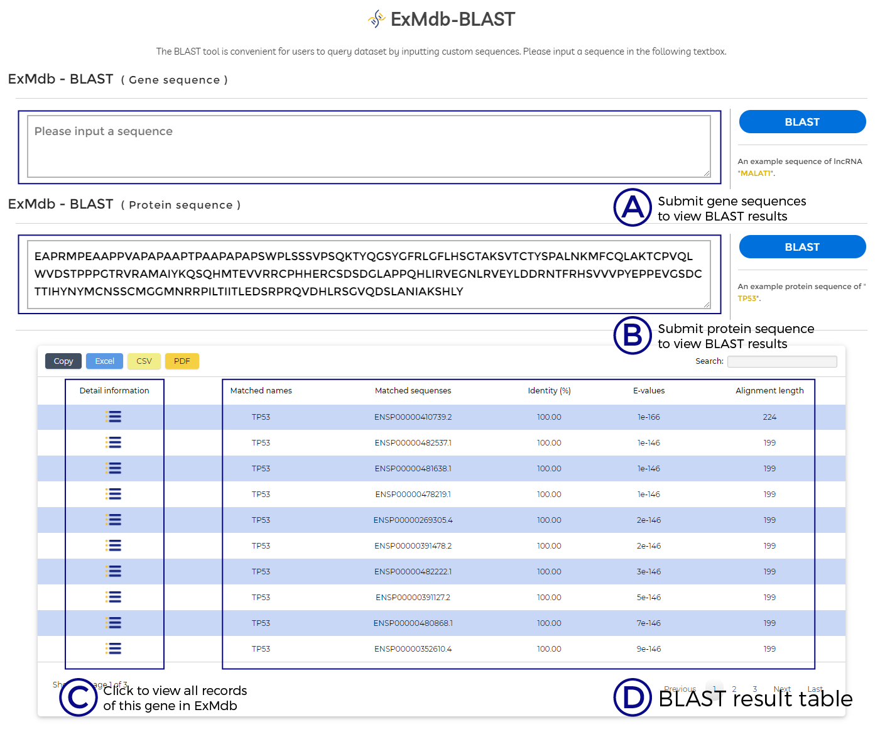Go to results page 3
This screenshot has width=880, height=739.
[754, 689]
